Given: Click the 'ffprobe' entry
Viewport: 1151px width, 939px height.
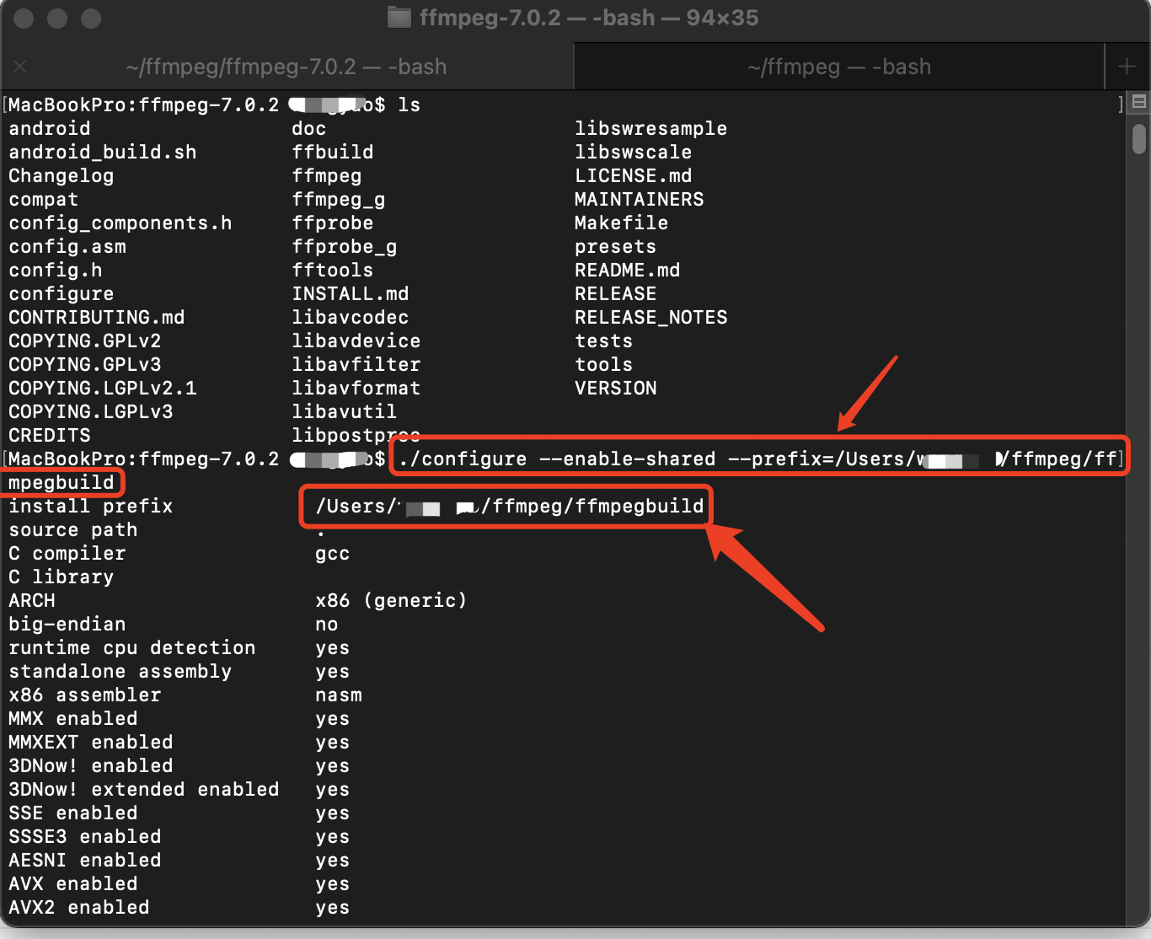Looking at the screenshot, I should coord(333,223).
